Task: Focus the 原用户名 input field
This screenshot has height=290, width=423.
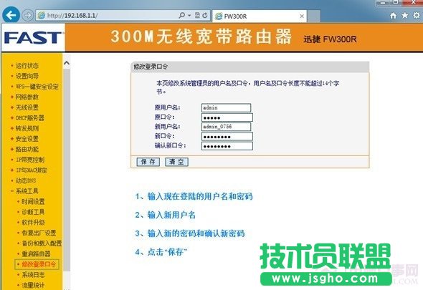Action: [226, 108]
